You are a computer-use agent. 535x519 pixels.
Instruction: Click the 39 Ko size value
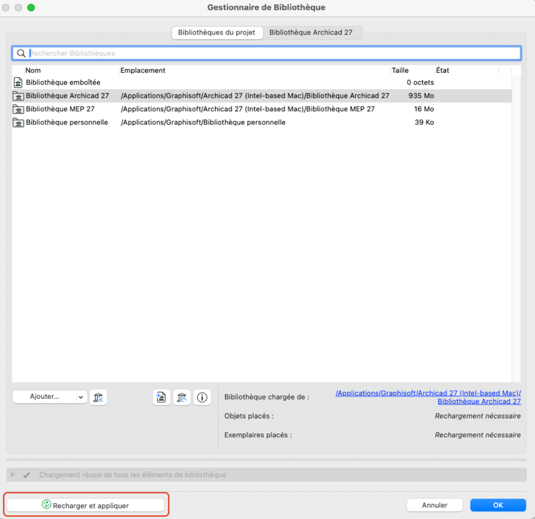click(x=425, y=122)
